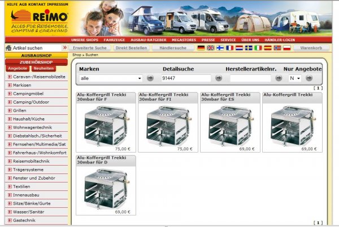Open the Nur Angebote dropdown
This screenshot has height=227, width=339.
pos(295,78)
